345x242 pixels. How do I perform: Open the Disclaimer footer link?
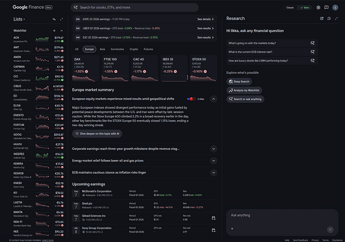[337, 240]
